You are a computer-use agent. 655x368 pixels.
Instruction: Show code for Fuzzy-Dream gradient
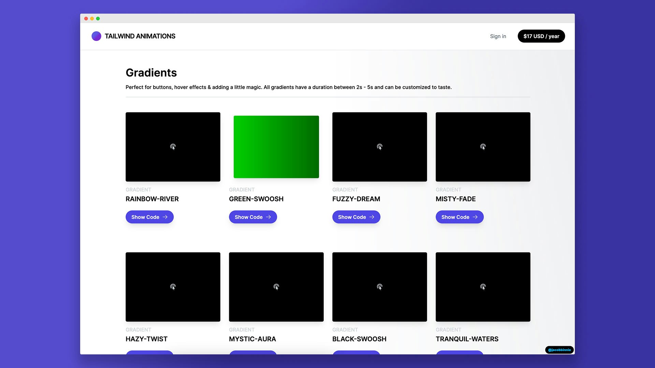tap(356, 217)
